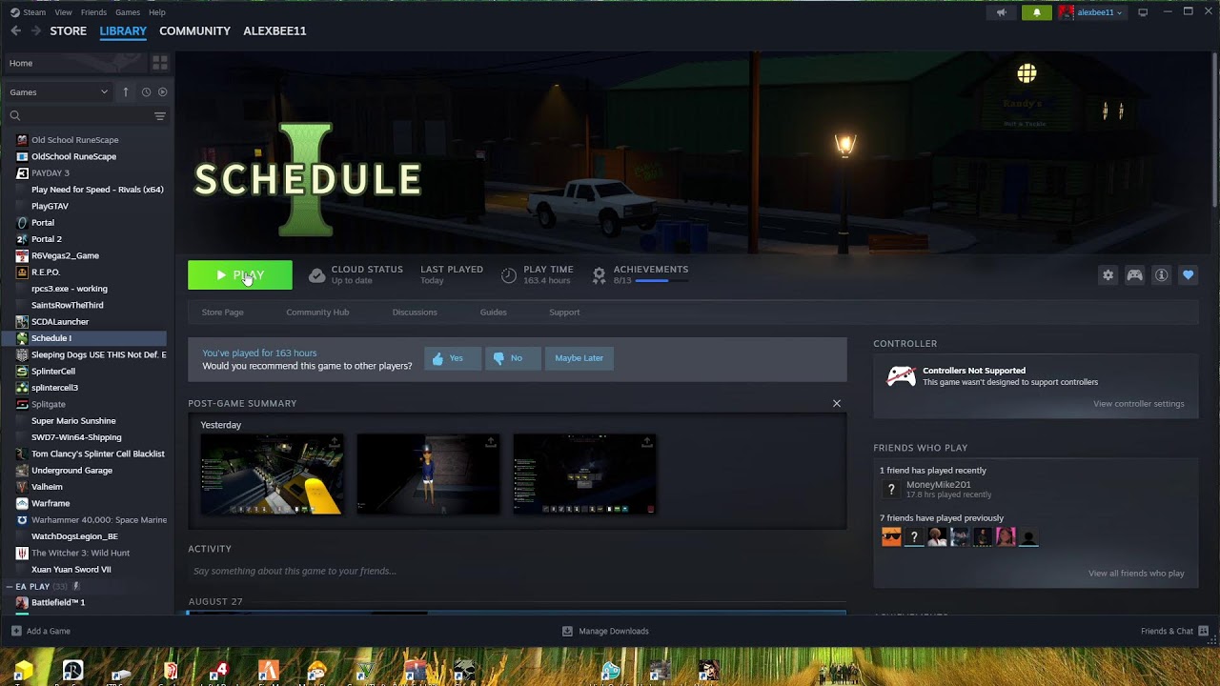Screen dimensions: 1220x686
Task: Open Friends & Chat
Action: tap(1174, 631)
